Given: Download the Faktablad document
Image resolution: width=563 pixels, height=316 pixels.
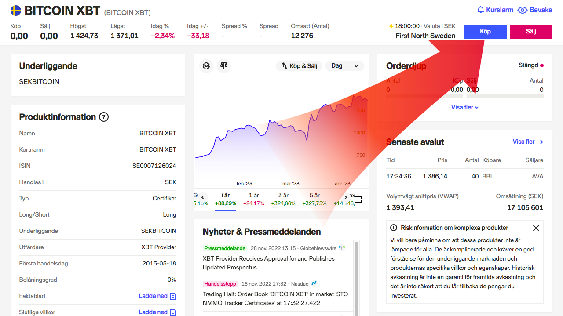Looking at the screenshot, I should (x=157, y=296).
